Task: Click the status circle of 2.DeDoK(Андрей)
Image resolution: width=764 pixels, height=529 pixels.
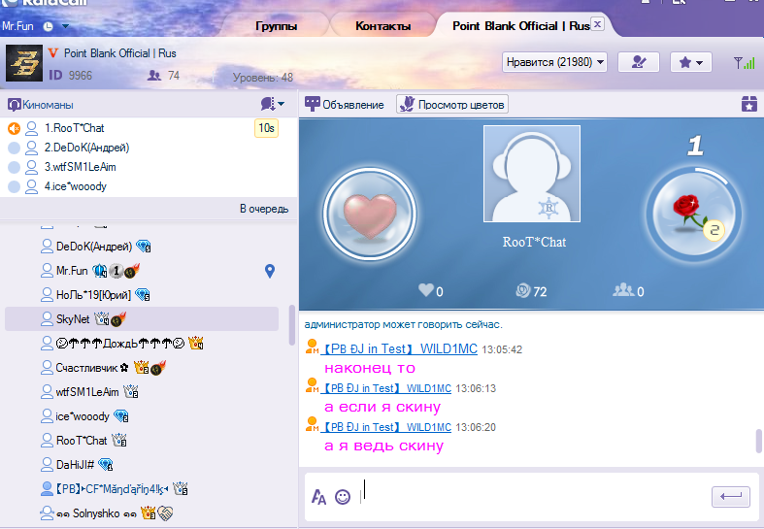Action: point(15,148)
